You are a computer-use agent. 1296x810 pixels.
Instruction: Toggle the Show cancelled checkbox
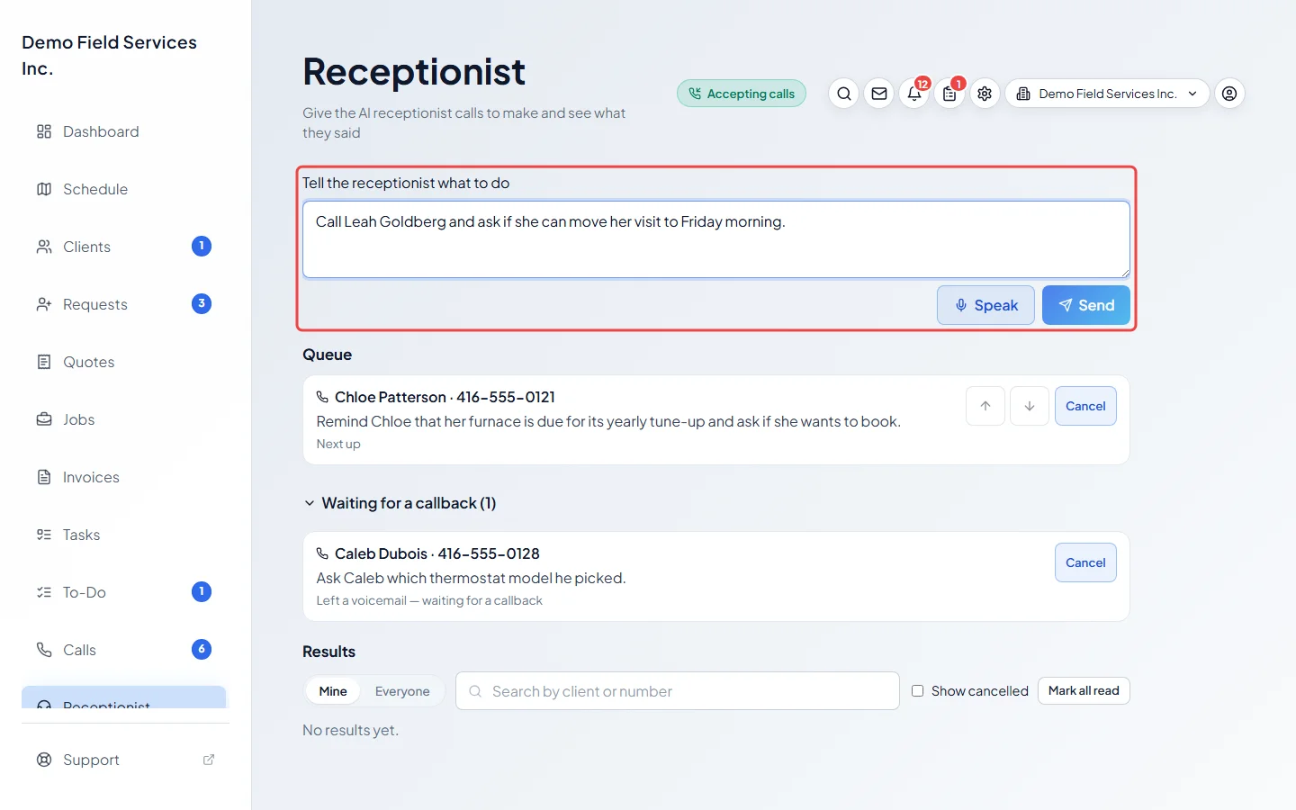click(x=917, y=691)
